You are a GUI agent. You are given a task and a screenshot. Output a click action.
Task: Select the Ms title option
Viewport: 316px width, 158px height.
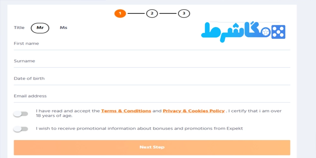pyautogui.click(x=64, y=28)
